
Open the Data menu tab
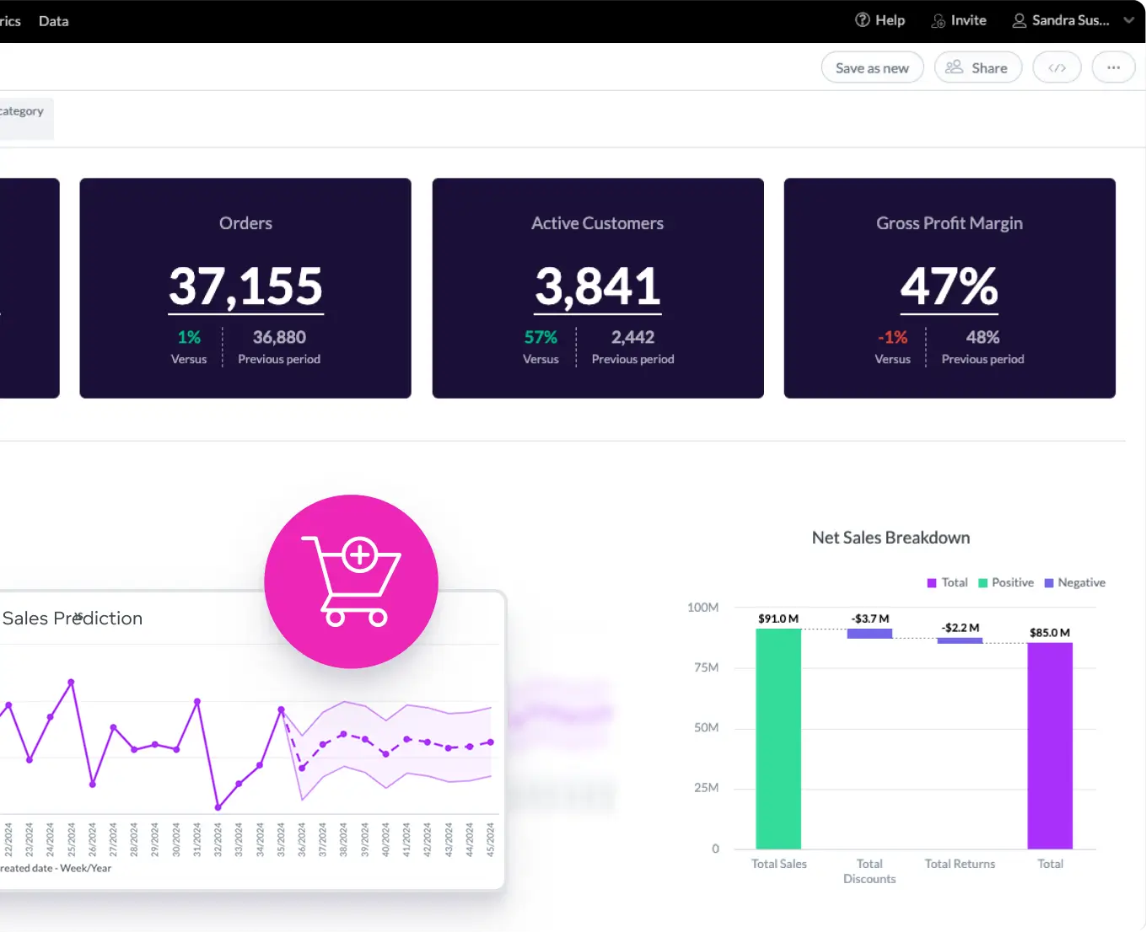pyautogui.click(x=53, y=21)
